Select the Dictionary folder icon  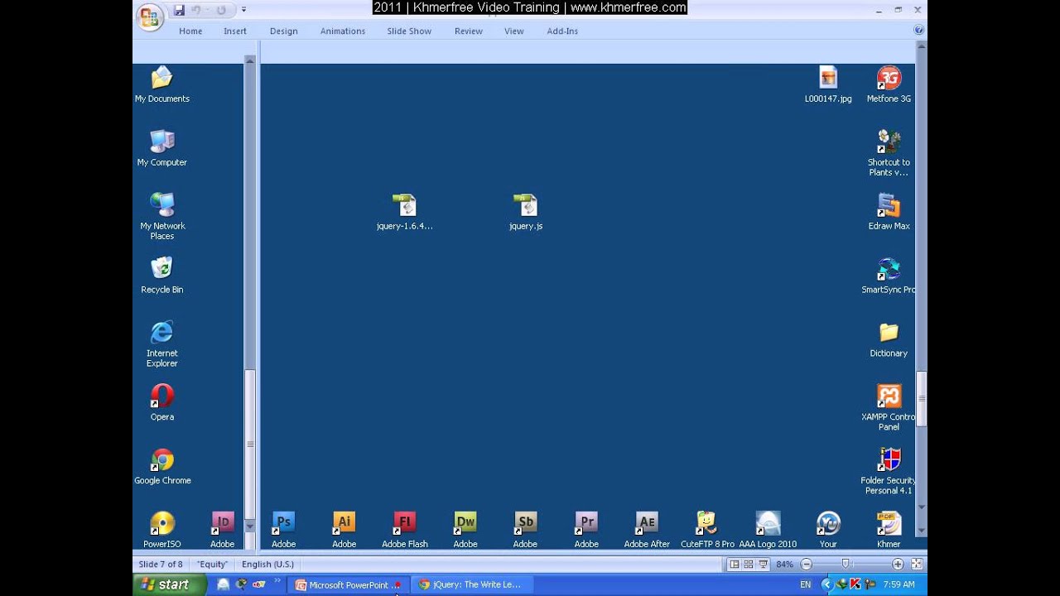tap(889, 333)
